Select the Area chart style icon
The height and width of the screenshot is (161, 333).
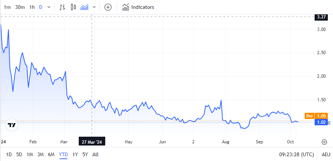point(84,7)
